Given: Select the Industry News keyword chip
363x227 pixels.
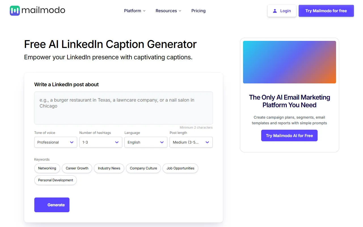Looking at the screenshot, I should click(x=109, y=168).
